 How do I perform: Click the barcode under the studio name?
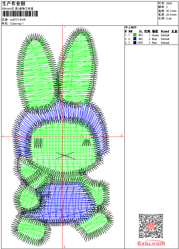pyautogui.click(x=20, y=14)
